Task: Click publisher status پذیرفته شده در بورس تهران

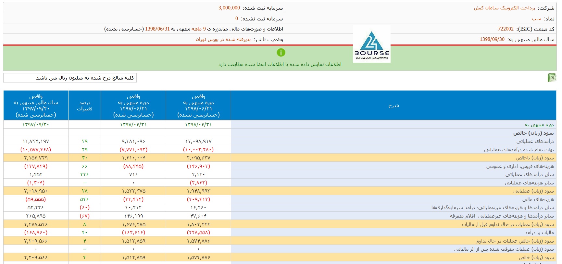Action: tap(223, 39)
